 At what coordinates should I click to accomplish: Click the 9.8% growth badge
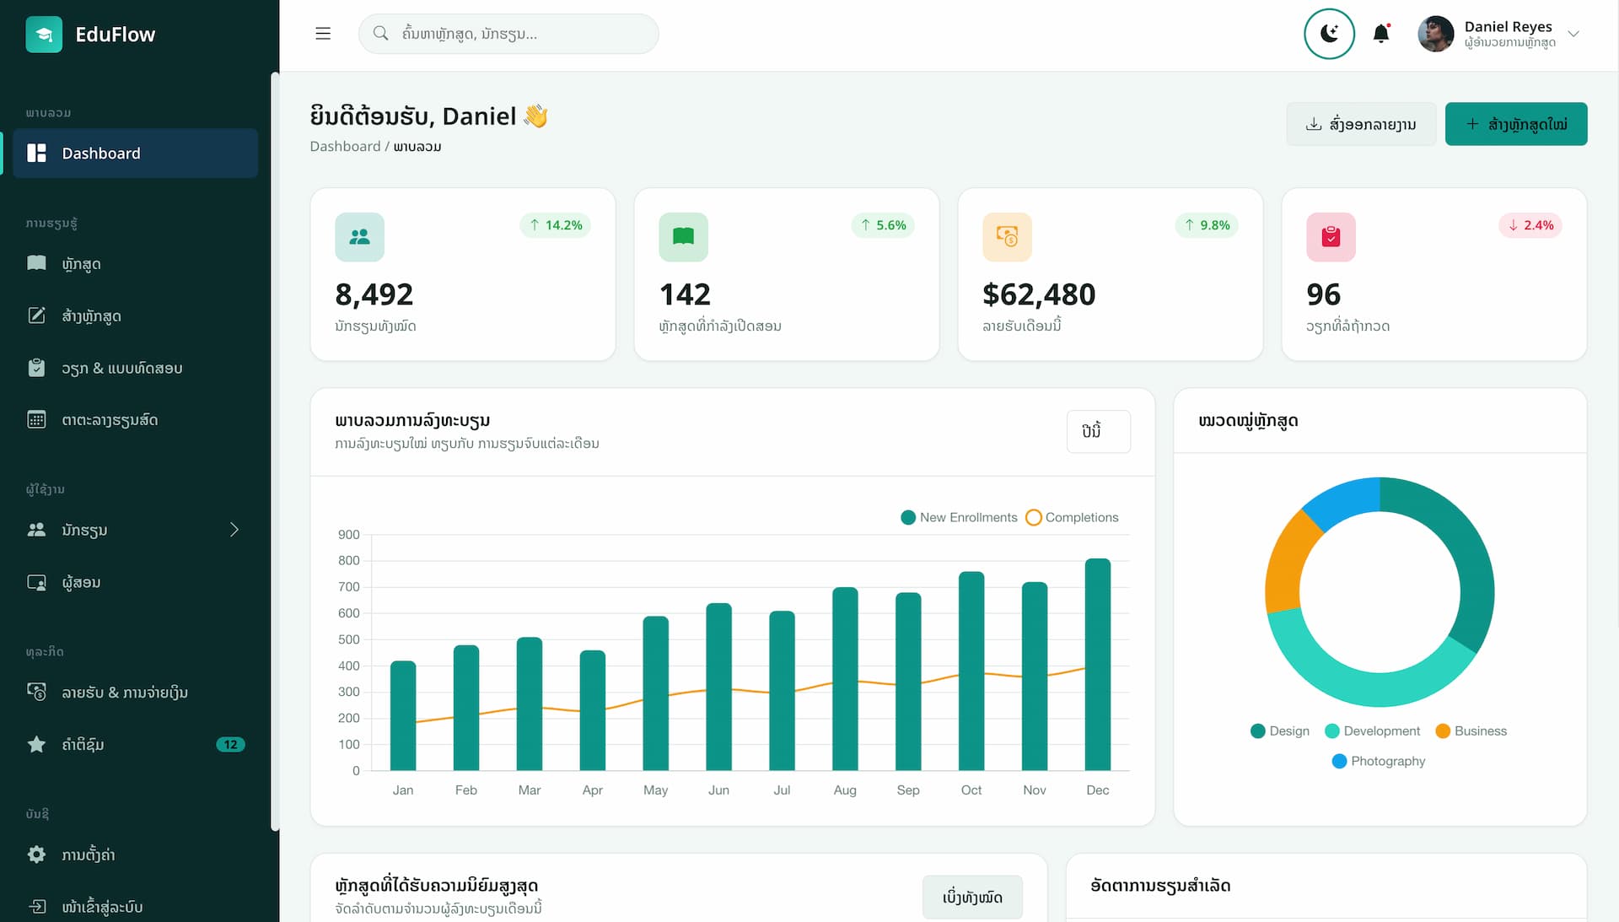point(1207,225)
